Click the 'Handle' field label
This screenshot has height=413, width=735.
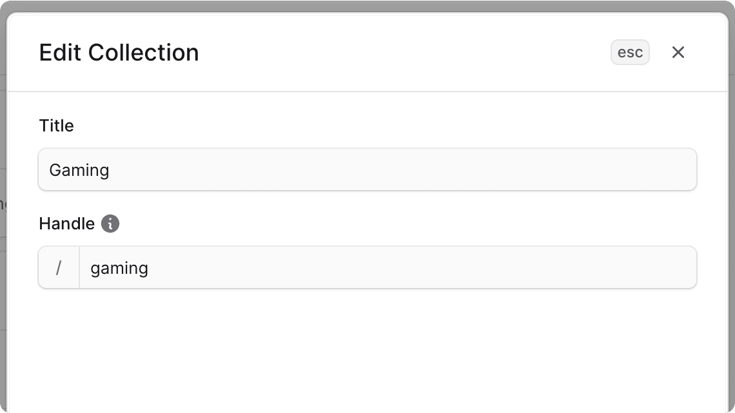(66, 224)
